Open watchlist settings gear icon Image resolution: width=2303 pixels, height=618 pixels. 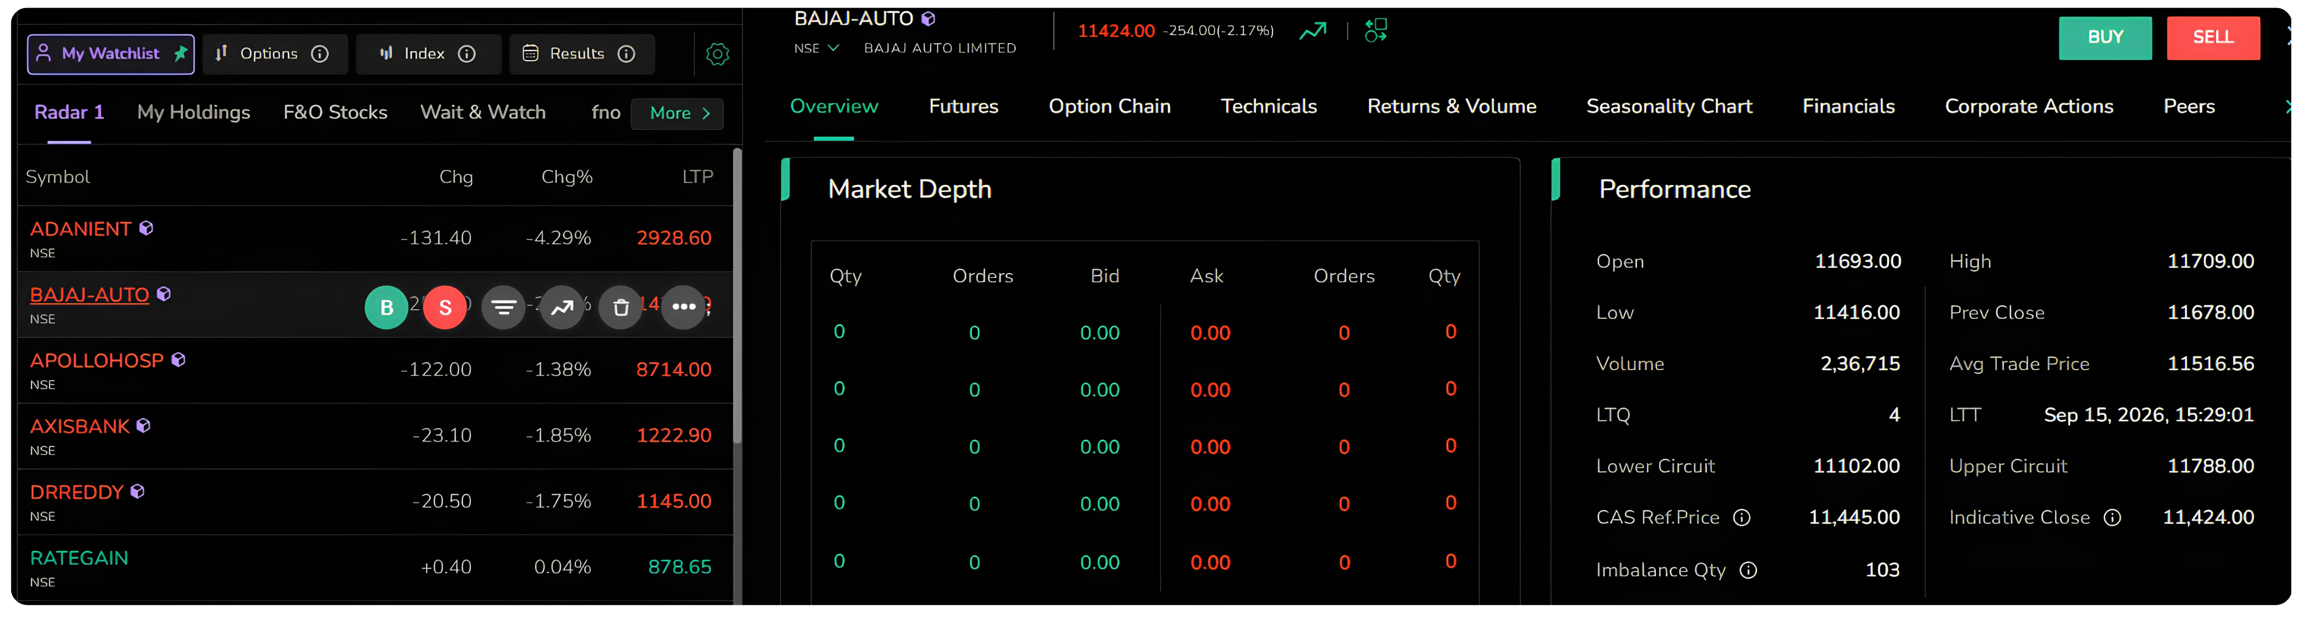(717, 53)
